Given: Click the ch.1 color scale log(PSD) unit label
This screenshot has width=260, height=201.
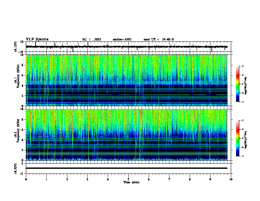Looking at the screenshot, I should click(x=246, y=86).
